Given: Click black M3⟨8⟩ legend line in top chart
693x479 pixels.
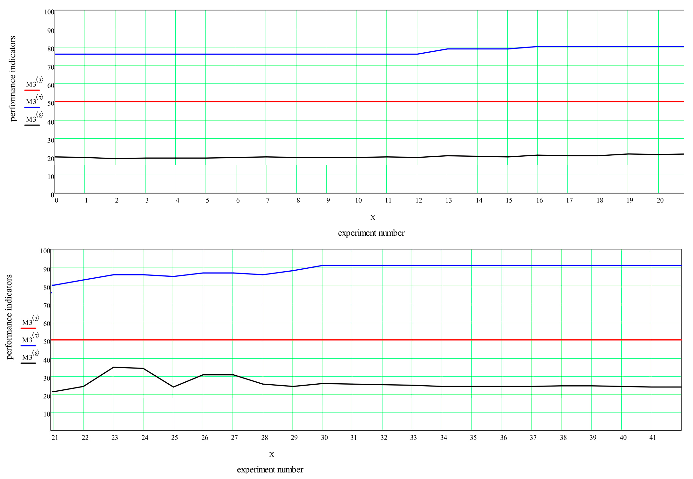Looking at the screenshot, I should pyautogui.click(x=32, y=125).
